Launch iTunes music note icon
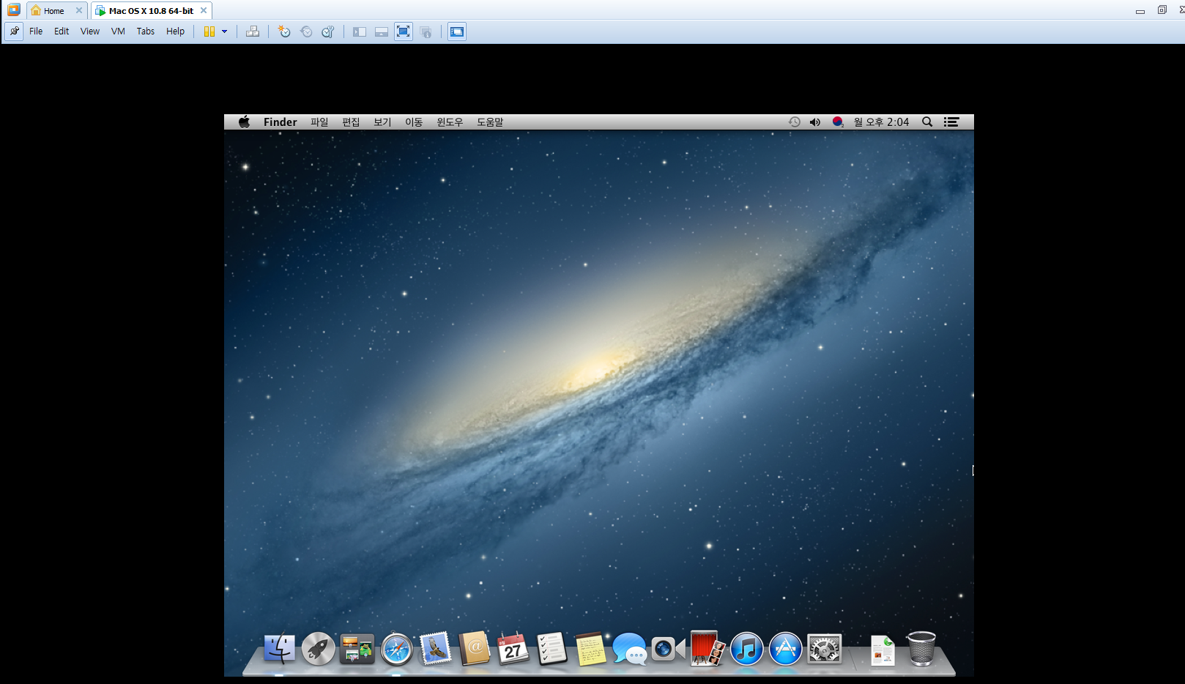Image resolution: width=1185 pixels, height=684 pixels. 747,649
